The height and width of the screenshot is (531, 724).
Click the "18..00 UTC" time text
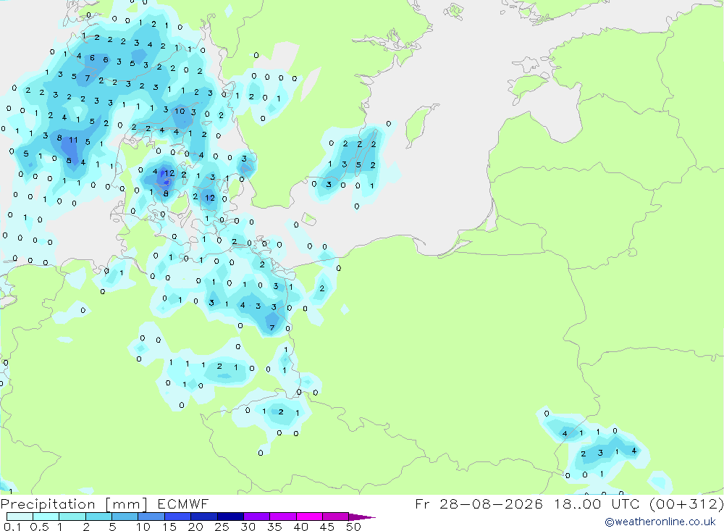pos(597,503)
